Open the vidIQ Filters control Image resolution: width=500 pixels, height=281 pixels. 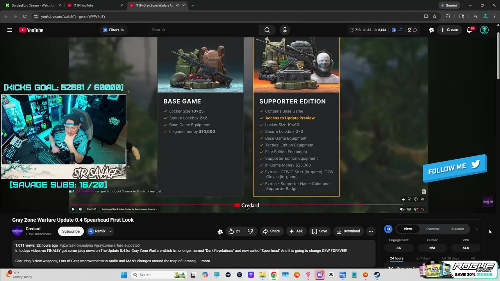point(113,30)
